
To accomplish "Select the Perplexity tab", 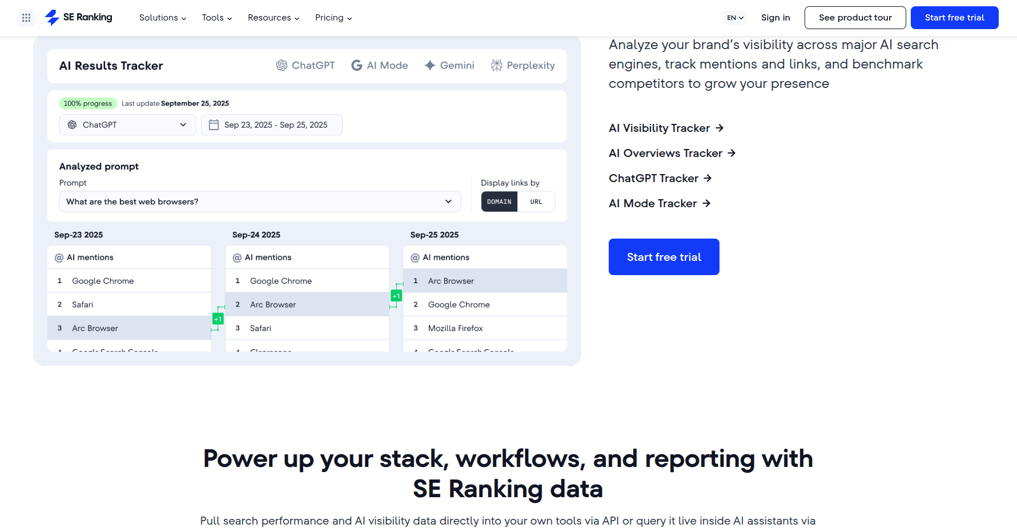I will coord(523,66).
